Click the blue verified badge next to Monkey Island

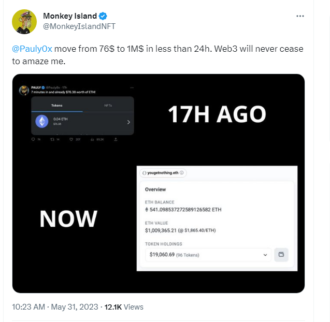click(x=103, y=16)
